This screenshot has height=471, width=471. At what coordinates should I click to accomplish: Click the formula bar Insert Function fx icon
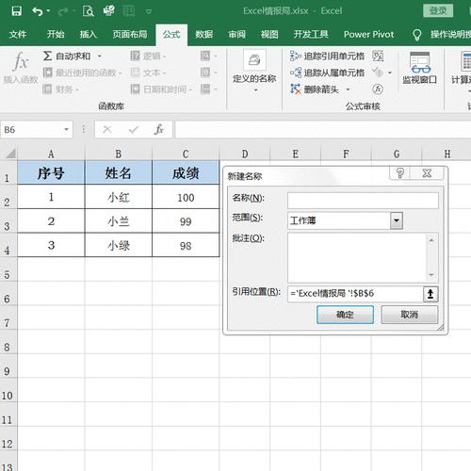point(159,129)
